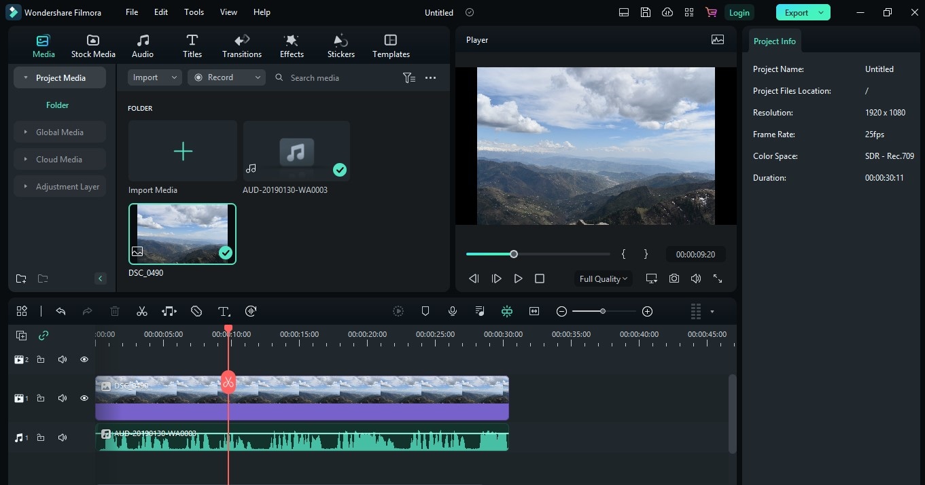Expand Adjustment Layer in sidebar

pos(60,187)
